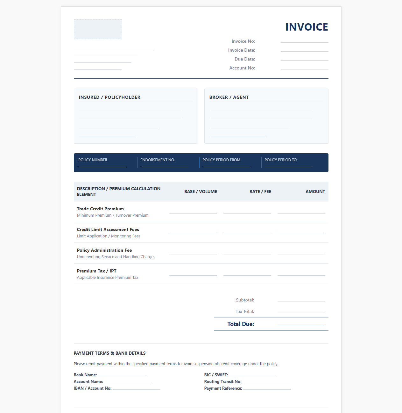Click 'Underwriting Service and Handling Charges' subtitle

point(116,257)
